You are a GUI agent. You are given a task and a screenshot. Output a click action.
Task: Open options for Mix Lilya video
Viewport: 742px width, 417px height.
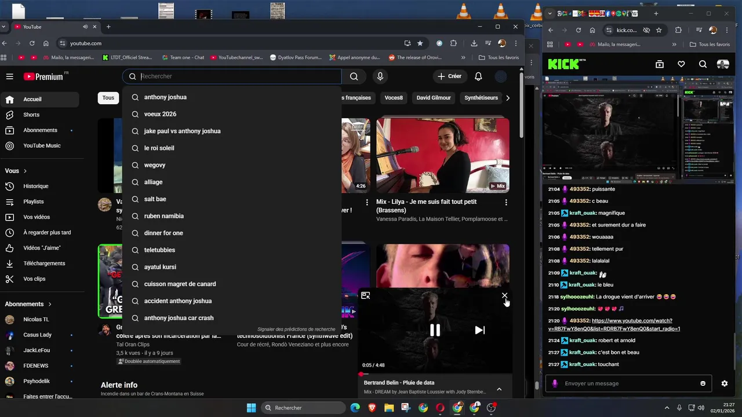tap(506, 202)
